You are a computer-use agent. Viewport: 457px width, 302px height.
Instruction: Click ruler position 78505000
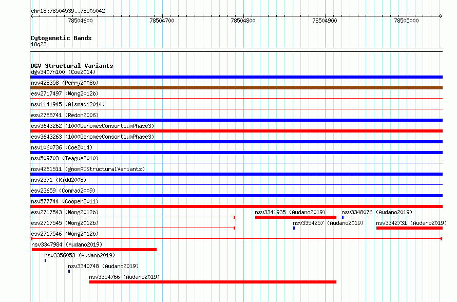(x=406, y=21)
